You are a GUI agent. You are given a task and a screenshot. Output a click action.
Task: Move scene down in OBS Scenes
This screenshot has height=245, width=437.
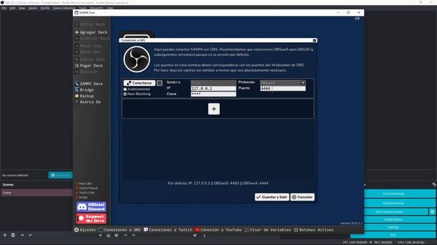[x=30, y=235]
